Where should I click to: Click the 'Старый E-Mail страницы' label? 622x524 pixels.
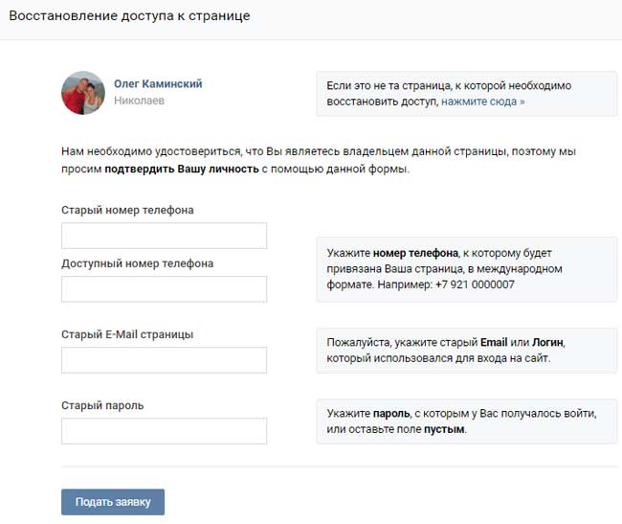coord(127,334)
